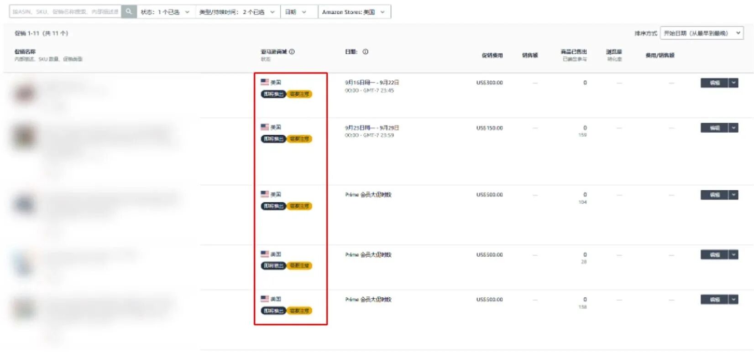Open the 排序方式 sort dropdown

[702, 33]
